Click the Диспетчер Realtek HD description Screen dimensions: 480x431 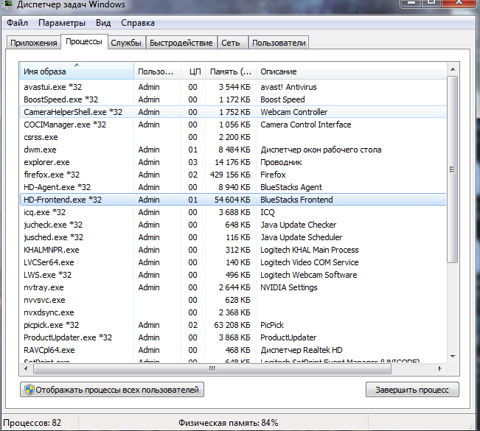click(x=302, y=350)
